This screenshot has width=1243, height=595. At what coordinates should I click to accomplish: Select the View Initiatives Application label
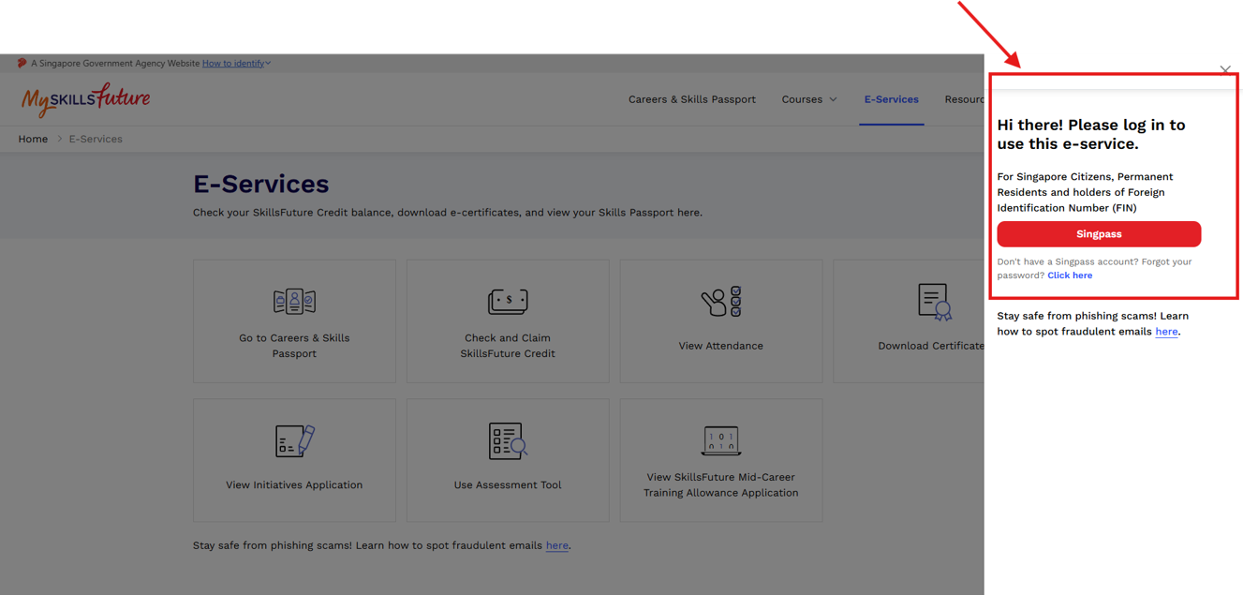tap(294, 485)
